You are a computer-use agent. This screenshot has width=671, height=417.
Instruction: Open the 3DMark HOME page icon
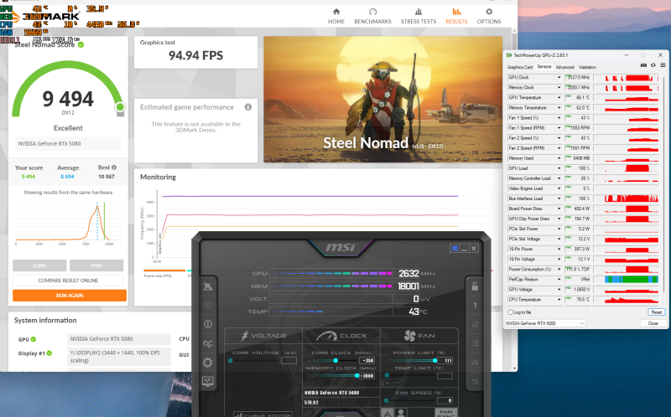[x=336, y=12]
